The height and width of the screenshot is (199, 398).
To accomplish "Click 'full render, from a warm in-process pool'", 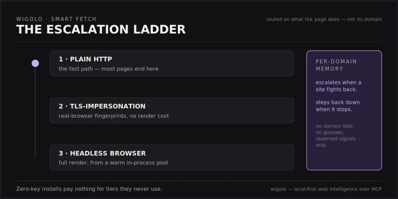I will coord(113,163).
